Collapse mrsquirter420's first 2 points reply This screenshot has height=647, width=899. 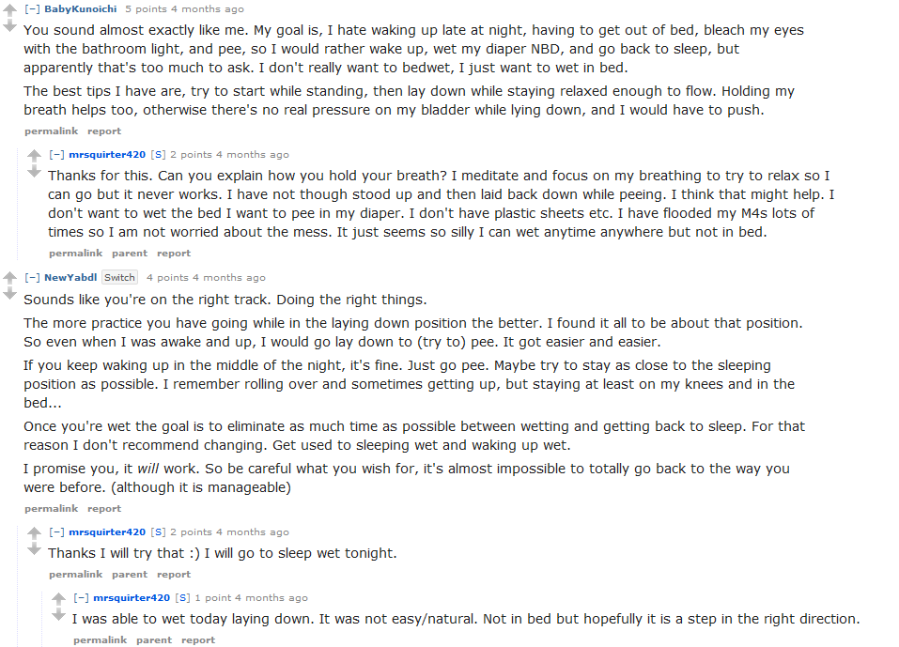[x=56, y=155]
